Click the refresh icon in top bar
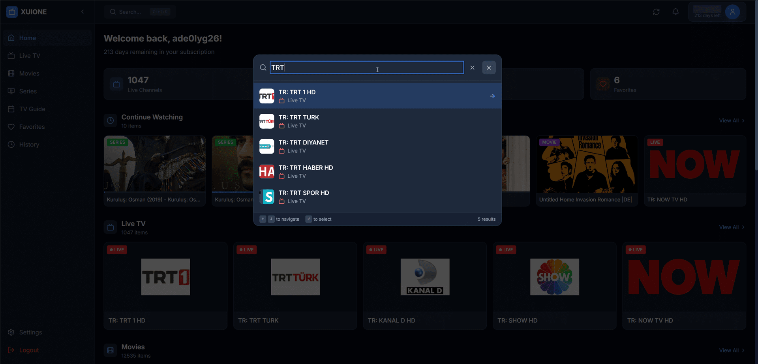This screenshot has width=758, height=364. pyautogui.click(x=656, y=12)
